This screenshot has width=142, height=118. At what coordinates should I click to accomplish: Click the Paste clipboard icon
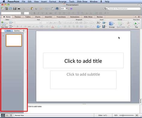click(32, 9)
